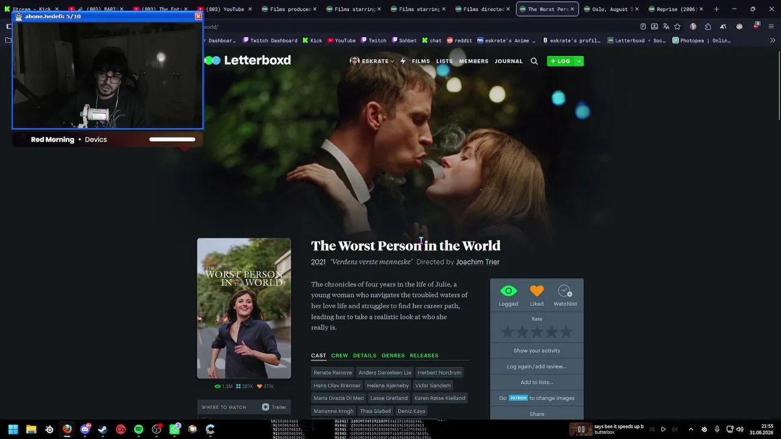Open Herbert Nordrum's cast page
781x439 pixels.
(x=439, y=373)
